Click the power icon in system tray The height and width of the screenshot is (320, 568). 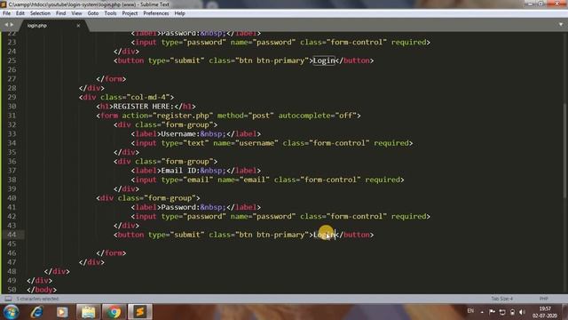pos(512,312)
